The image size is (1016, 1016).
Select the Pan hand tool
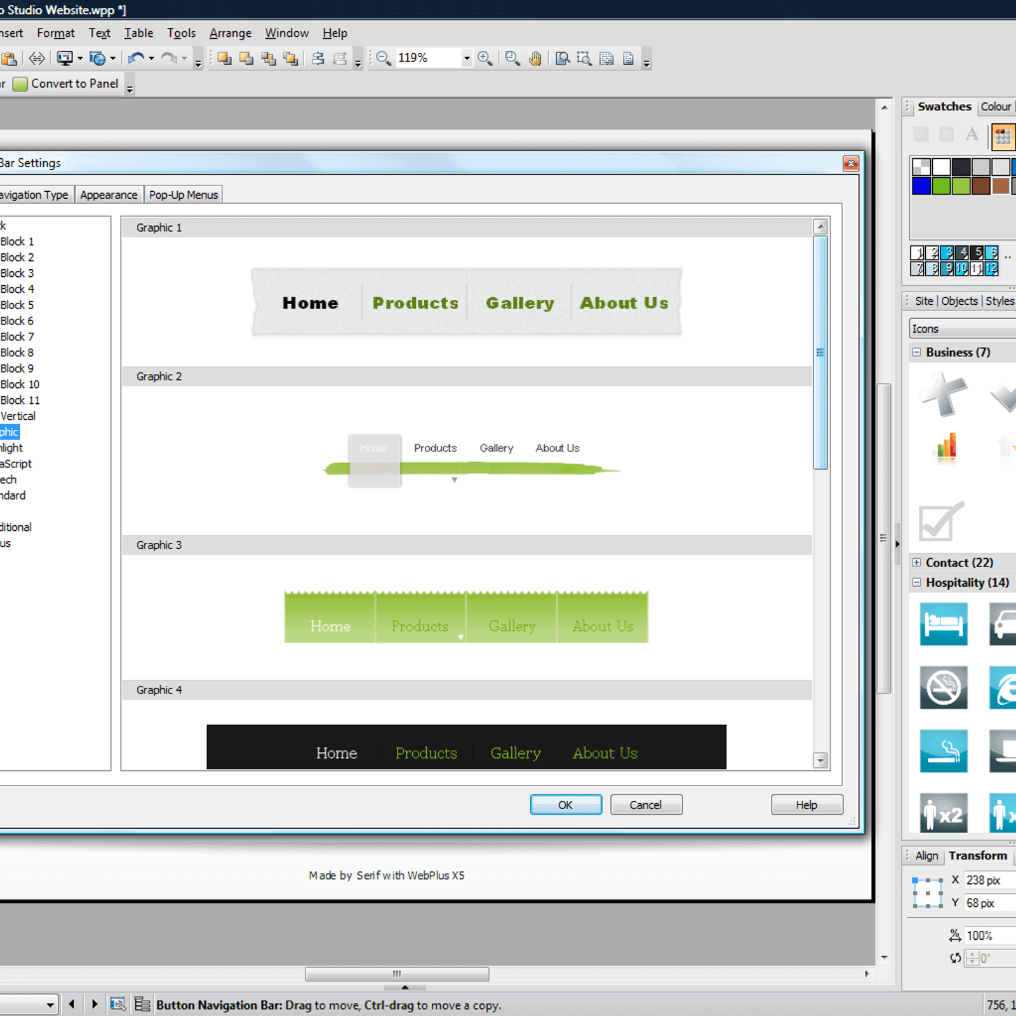coord(535,58)
